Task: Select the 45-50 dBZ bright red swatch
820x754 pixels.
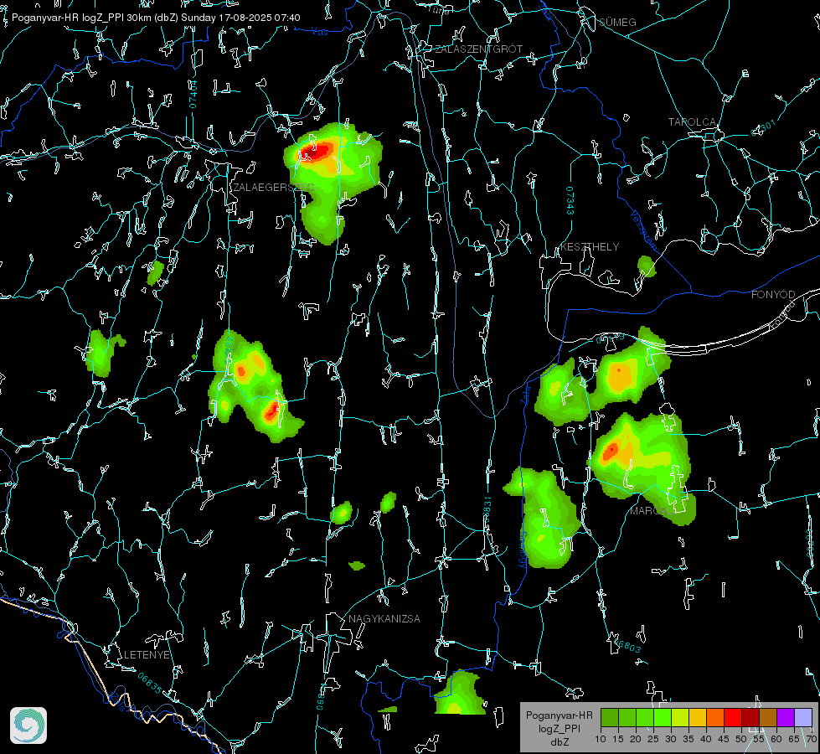Action: (733, 717)
